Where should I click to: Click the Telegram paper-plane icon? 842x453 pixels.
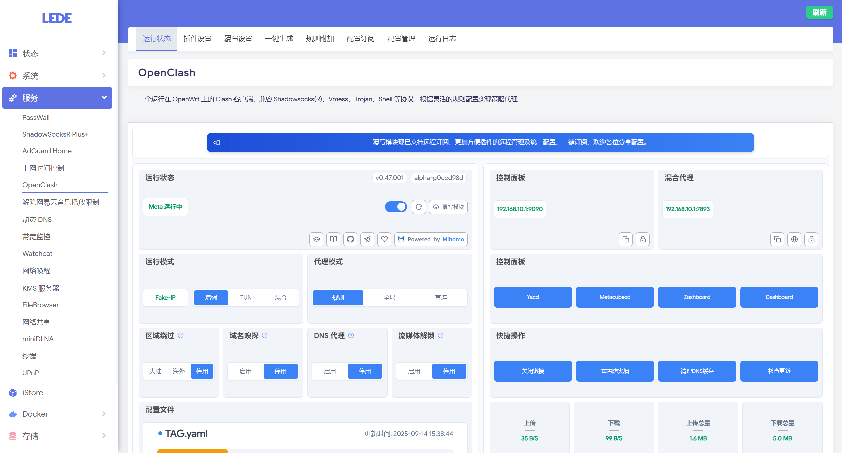pos(367,239)
